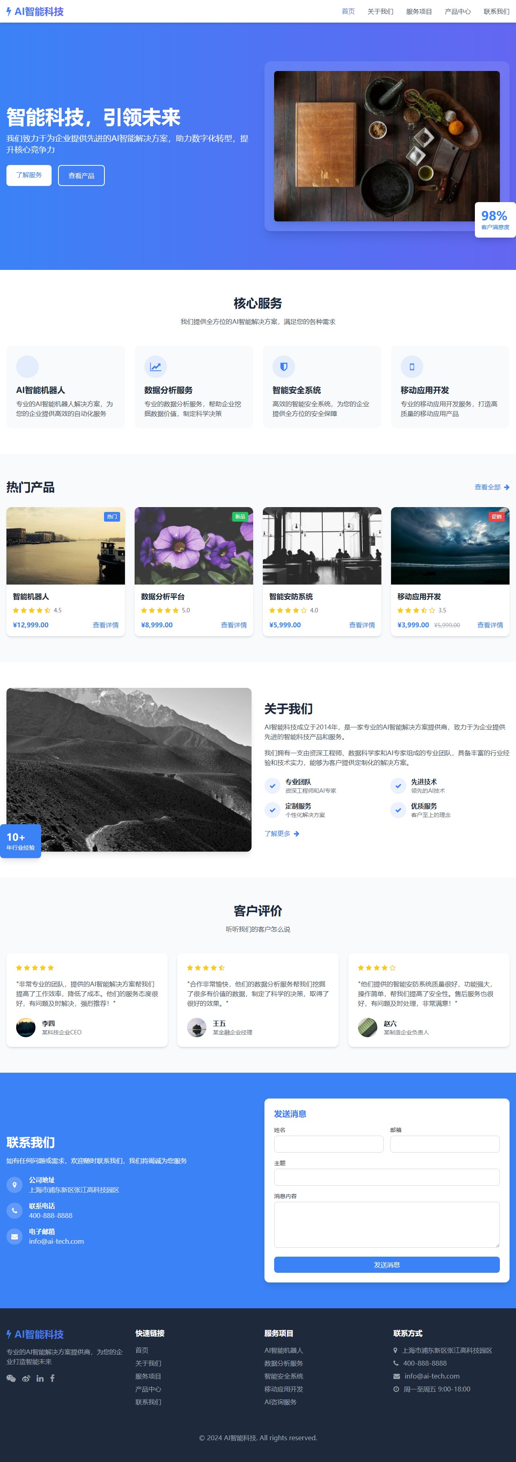The width and height of the screenshot is (516, 1462).
Task: Click the 公司地址 location pin icon
Action: tap(14, 1184)
